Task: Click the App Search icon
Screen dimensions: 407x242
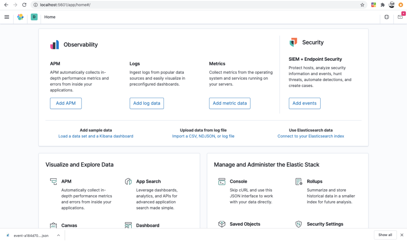Action: [x=128, y=182]
